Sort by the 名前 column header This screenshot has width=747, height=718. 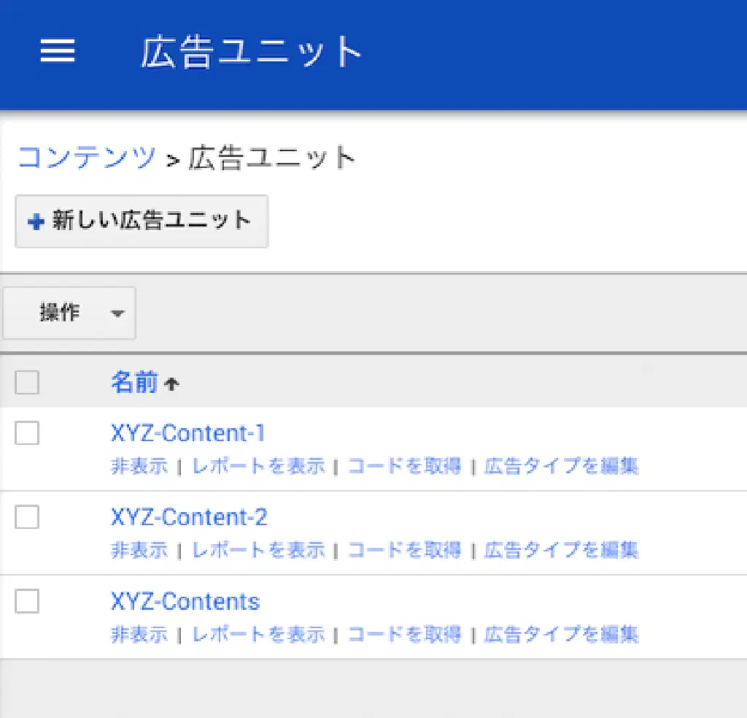point(134,382)
